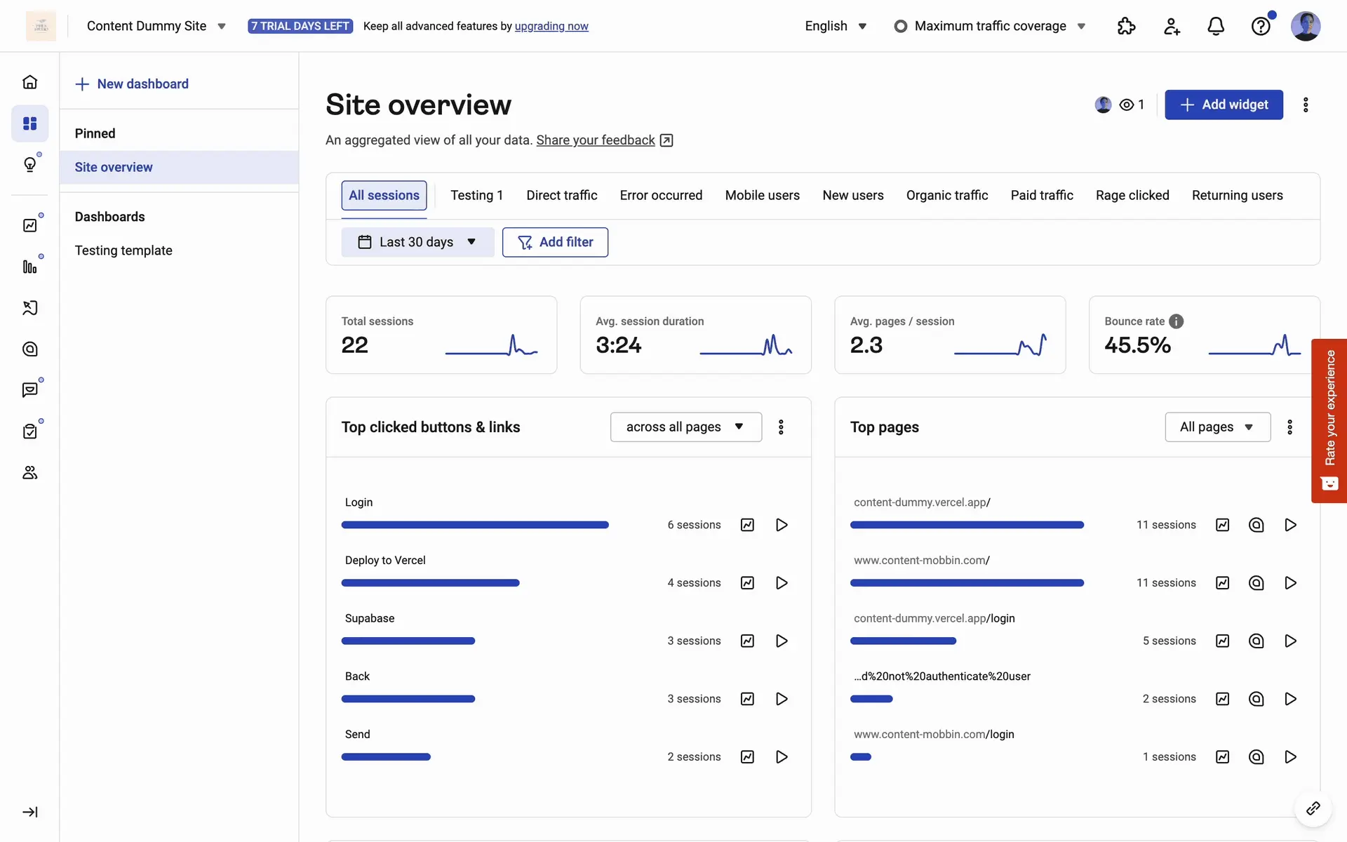This screenshot has width=1347, height=842.
Task: Click the invite user icon
Action: [1171, 26]
